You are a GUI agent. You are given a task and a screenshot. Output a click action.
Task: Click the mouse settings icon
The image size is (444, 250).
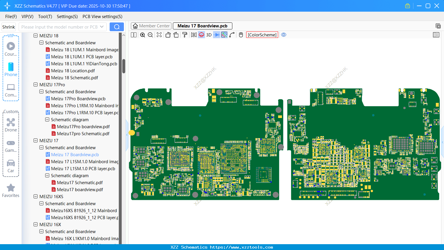tap(241, 35)
